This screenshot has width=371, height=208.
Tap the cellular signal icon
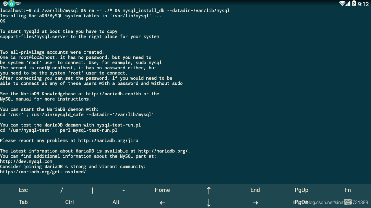[x=348, y=3]
